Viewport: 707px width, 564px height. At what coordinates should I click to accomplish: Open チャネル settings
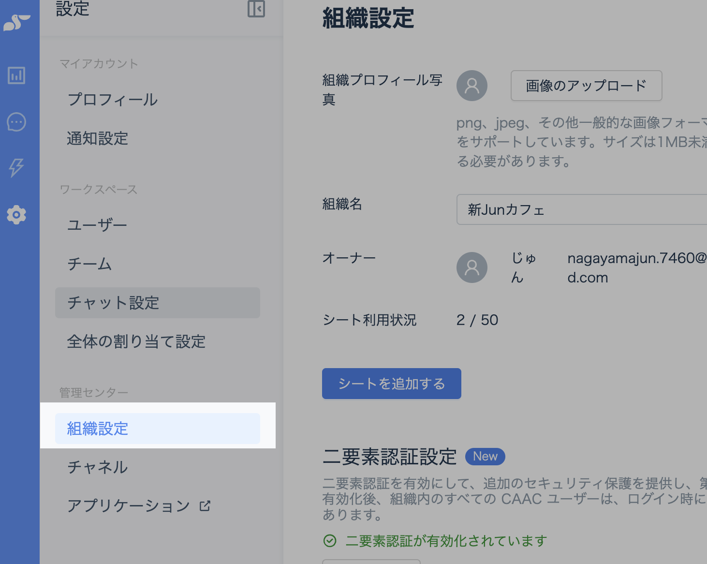click(x=97, y=467)
